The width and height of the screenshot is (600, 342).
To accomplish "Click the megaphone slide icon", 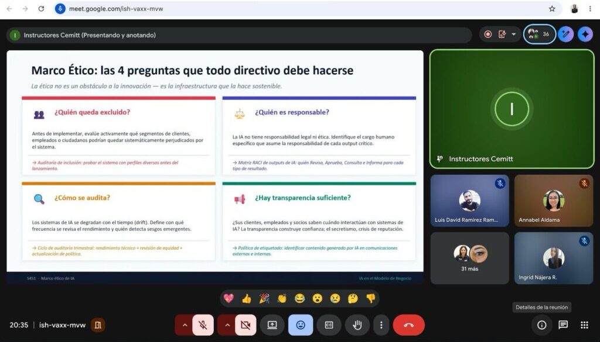I will pos(240,199).
